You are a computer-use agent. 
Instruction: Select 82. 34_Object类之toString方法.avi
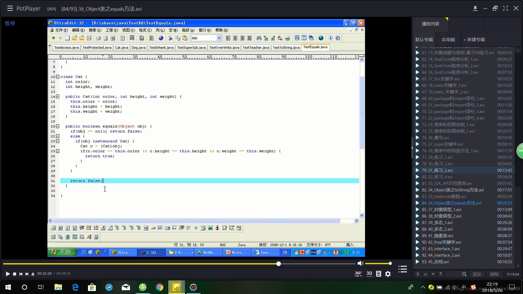click(x=463, y=190)
